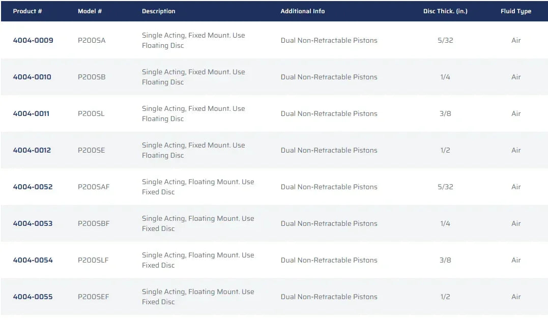Image resolution: width=548 pixels, height=320 pixels.
Task: Open product link 4004-0009
Action: pyautogui.click(x=33, y=41)
